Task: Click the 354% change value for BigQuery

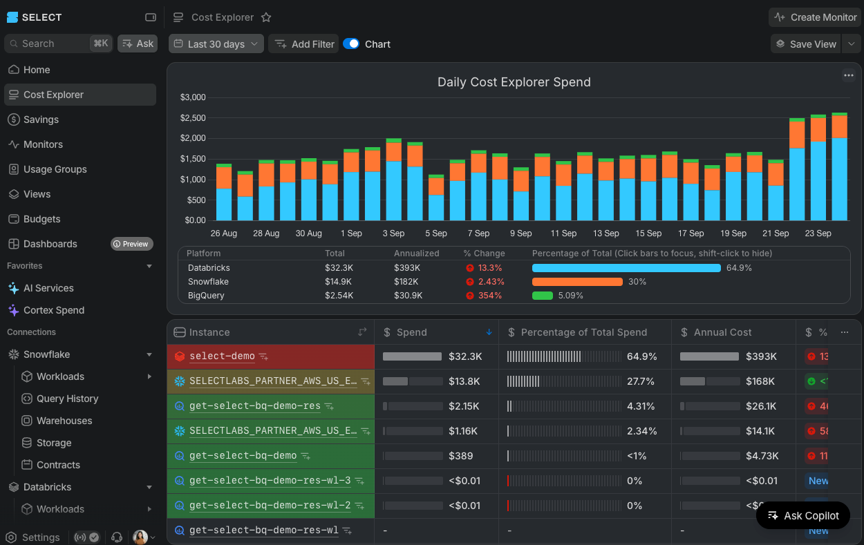Action: point(490,296)
